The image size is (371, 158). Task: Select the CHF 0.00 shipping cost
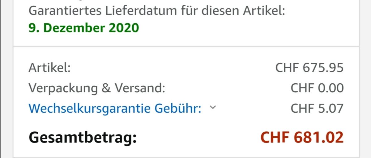[x=317, y=88]
